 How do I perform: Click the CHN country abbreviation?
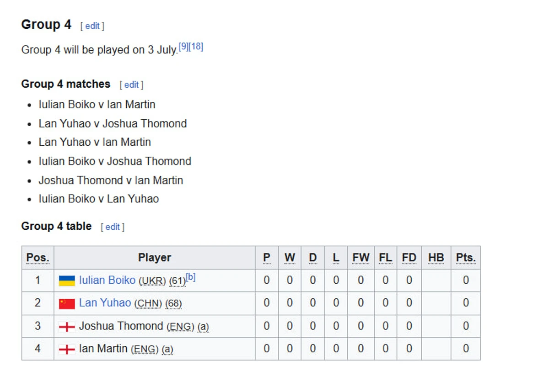pos(148,304)
